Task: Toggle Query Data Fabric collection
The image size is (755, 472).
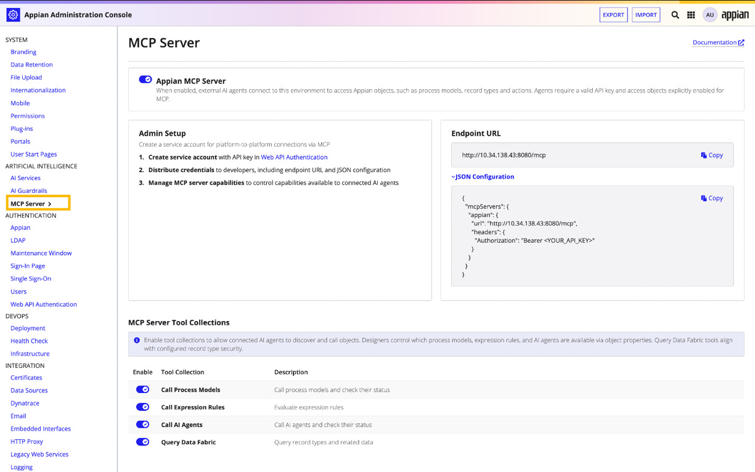Action: pos(142,442)
